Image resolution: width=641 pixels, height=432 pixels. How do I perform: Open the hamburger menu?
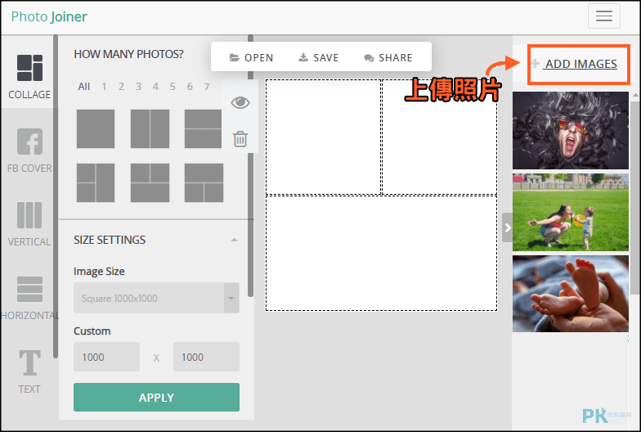point(603,16)
